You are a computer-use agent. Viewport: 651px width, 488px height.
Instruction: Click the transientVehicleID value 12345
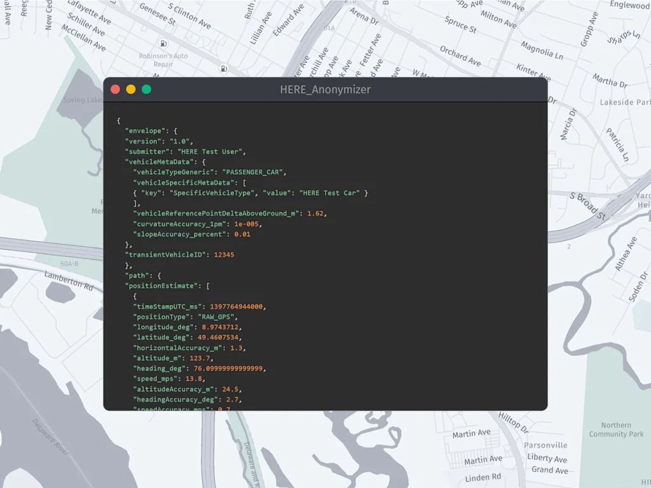(224, 255)
